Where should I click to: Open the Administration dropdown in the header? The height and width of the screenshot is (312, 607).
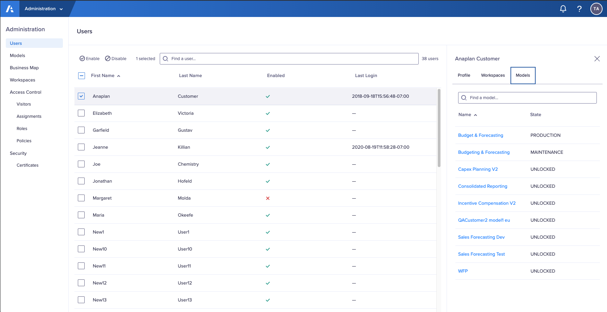pos(44,9)
